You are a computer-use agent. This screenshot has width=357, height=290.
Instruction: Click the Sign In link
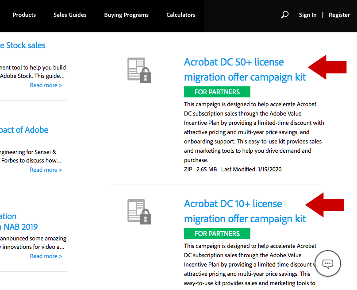pos(307,15)
